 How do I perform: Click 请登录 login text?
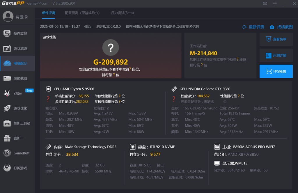[x=22, y=17]
